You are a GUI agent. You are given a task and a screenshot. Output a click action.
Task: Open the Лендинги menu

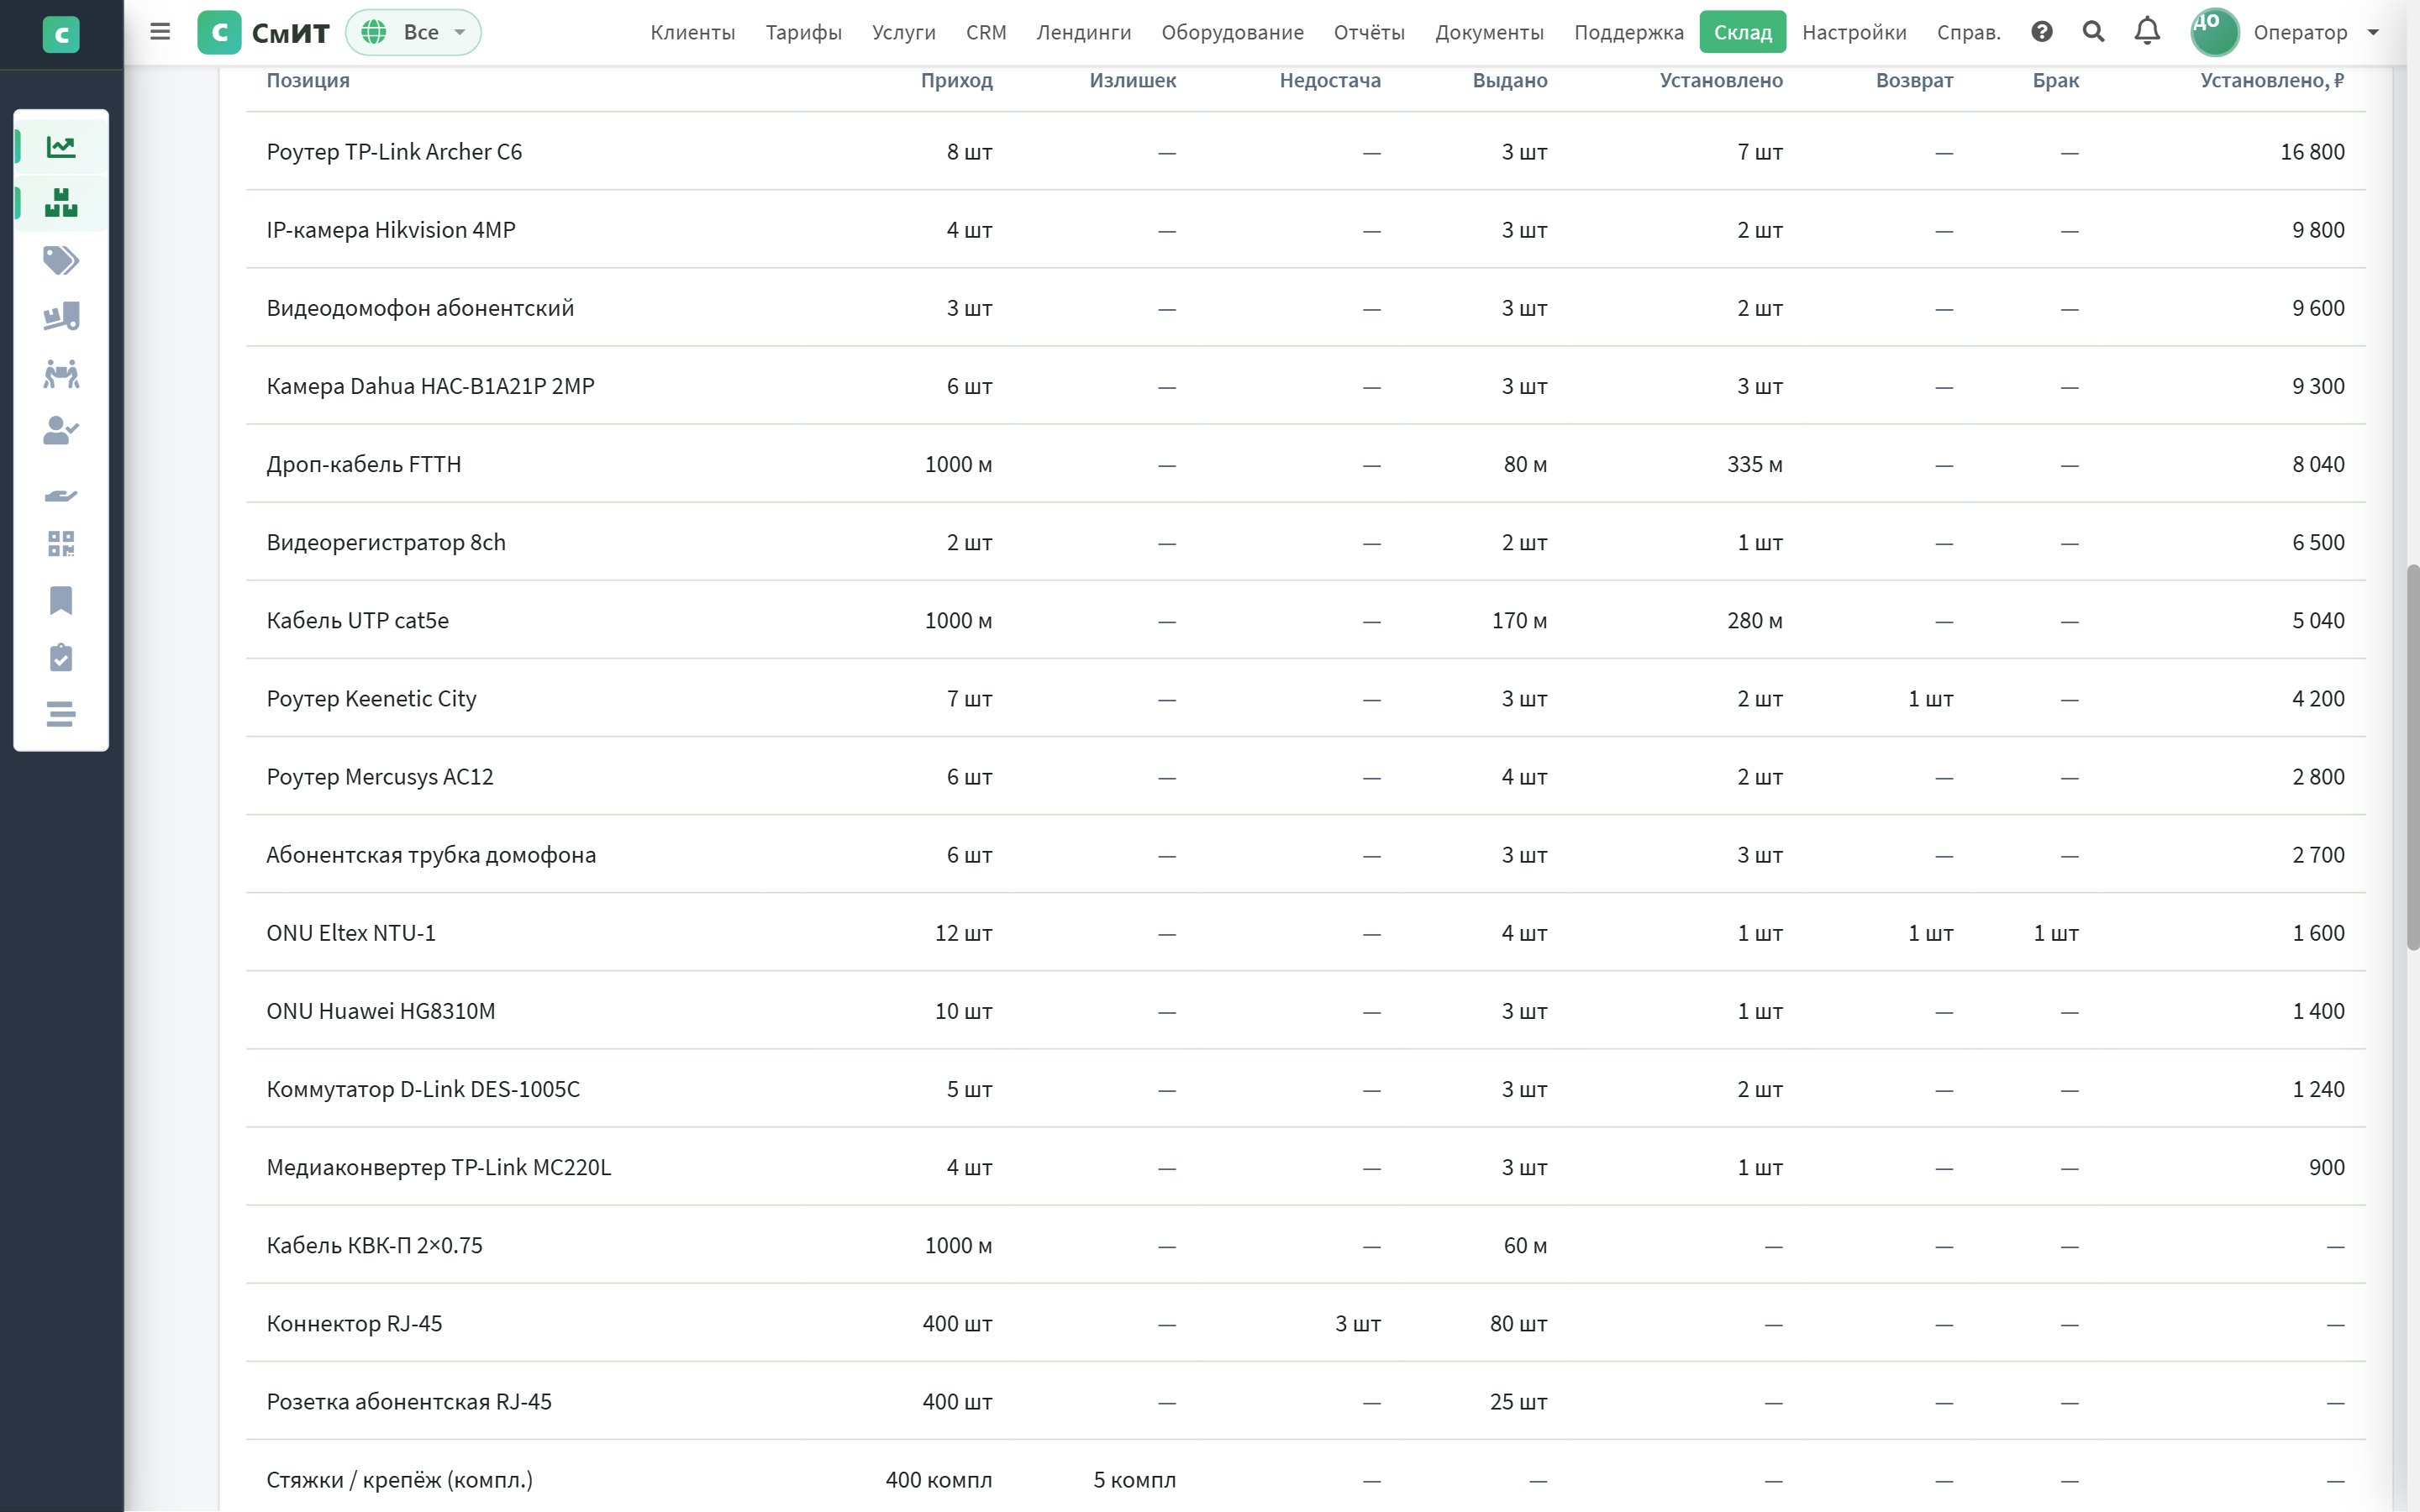1084,33
